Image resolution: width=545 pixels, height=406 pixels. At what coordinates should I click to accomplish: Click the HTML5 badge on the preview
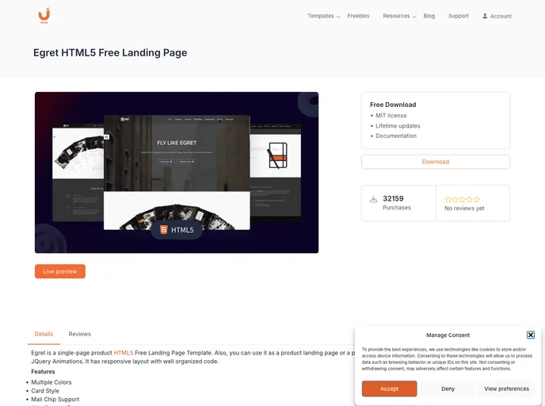[x=177, y=230]
